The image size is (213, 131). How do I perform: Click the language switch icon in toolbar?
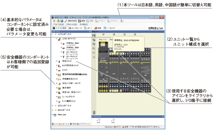(x=121, y=21)
